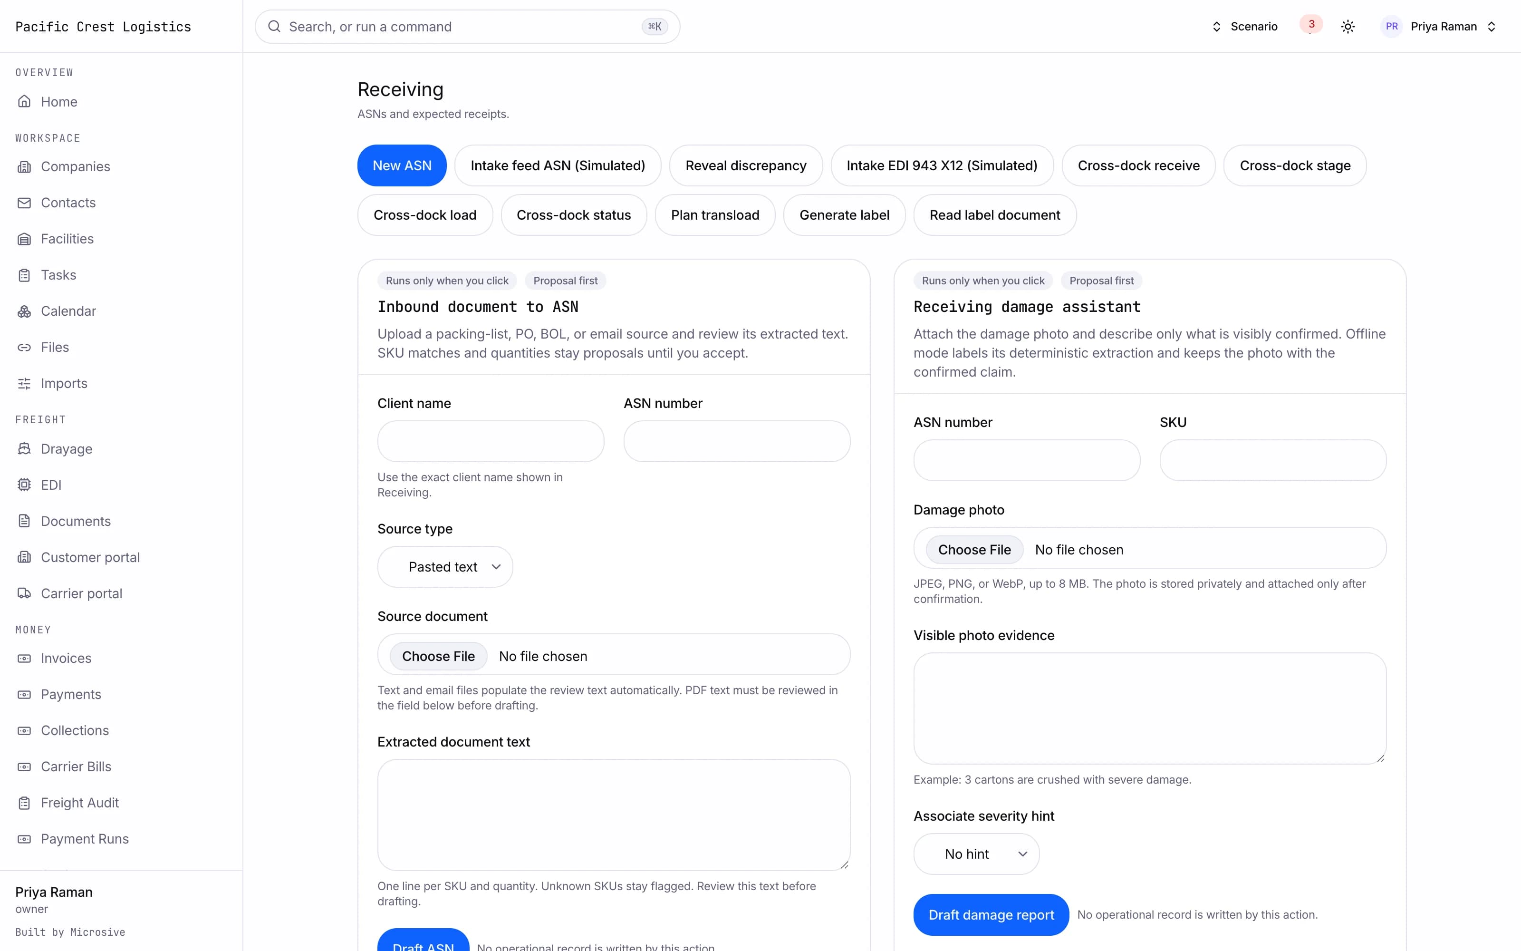Click the search magnifier icon
The height and width of the screenshot is (951, 1521).
[274, 27]
